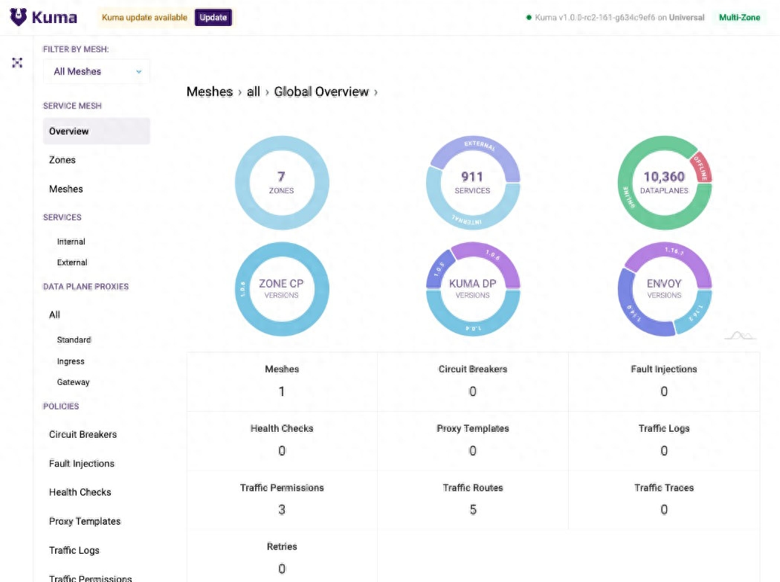Click the Proxy Templates count tile
Screen dimensions: 780x582
(x=473, y=441)
